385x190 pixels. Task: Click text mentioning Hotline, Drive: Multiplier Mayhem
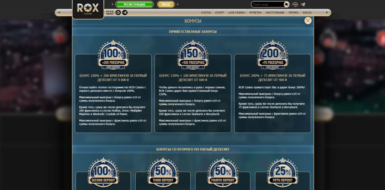click(113, 111)
